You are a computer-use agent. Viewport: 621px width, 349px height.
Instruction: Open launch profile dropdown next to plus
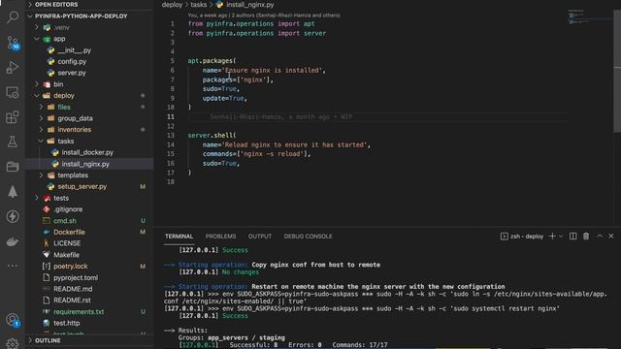coord(561,237)
